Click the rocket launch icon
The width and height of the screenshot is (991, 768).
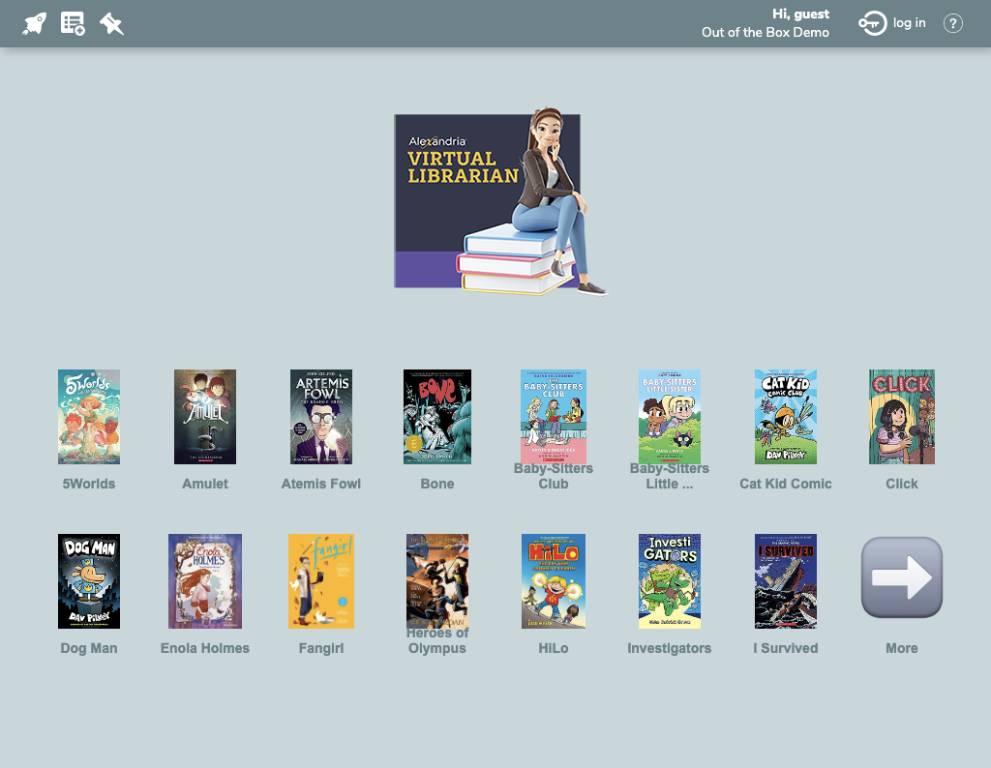coord(34,24)
